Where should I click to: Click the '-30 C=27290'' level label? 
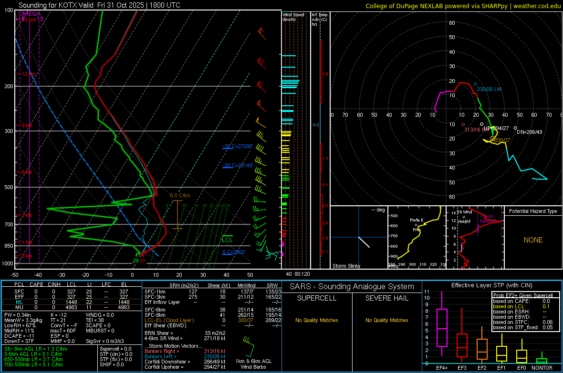pos(238,146)
